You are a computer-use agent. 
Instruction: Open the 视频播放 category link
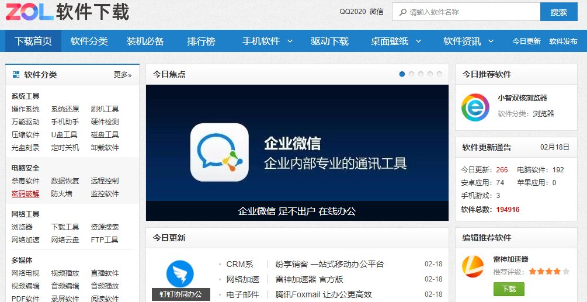65,273
